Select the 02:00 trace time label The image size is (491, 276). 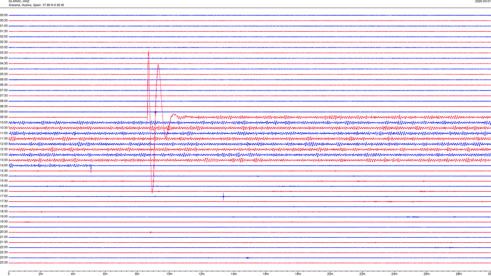[4, 37]
